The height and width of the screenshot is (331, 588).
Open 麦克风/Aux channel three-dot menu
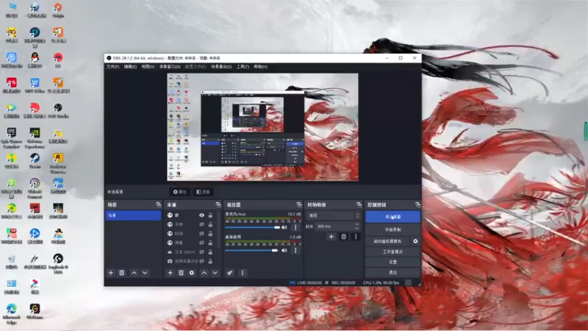pos(295,227)
